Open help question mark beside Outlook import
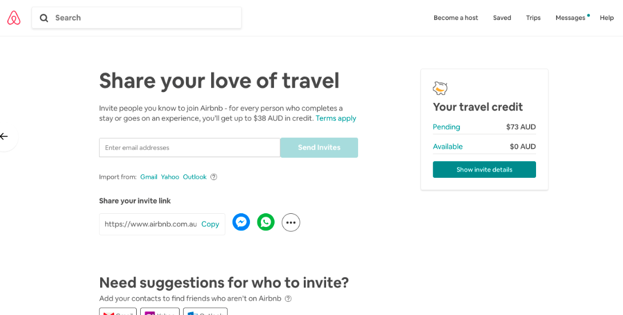The height and width of the screenshot is (315, 623). coord(214,177)
